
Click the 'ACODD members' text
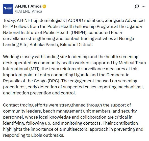point(86,20)
